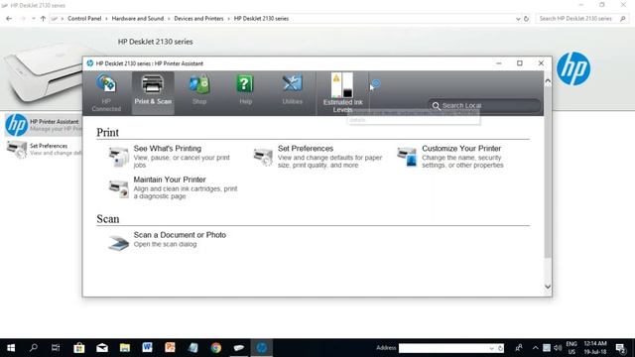Open recent locations dropdown beside the Forward arrow

pyautogui.click(x=33, y=19)
